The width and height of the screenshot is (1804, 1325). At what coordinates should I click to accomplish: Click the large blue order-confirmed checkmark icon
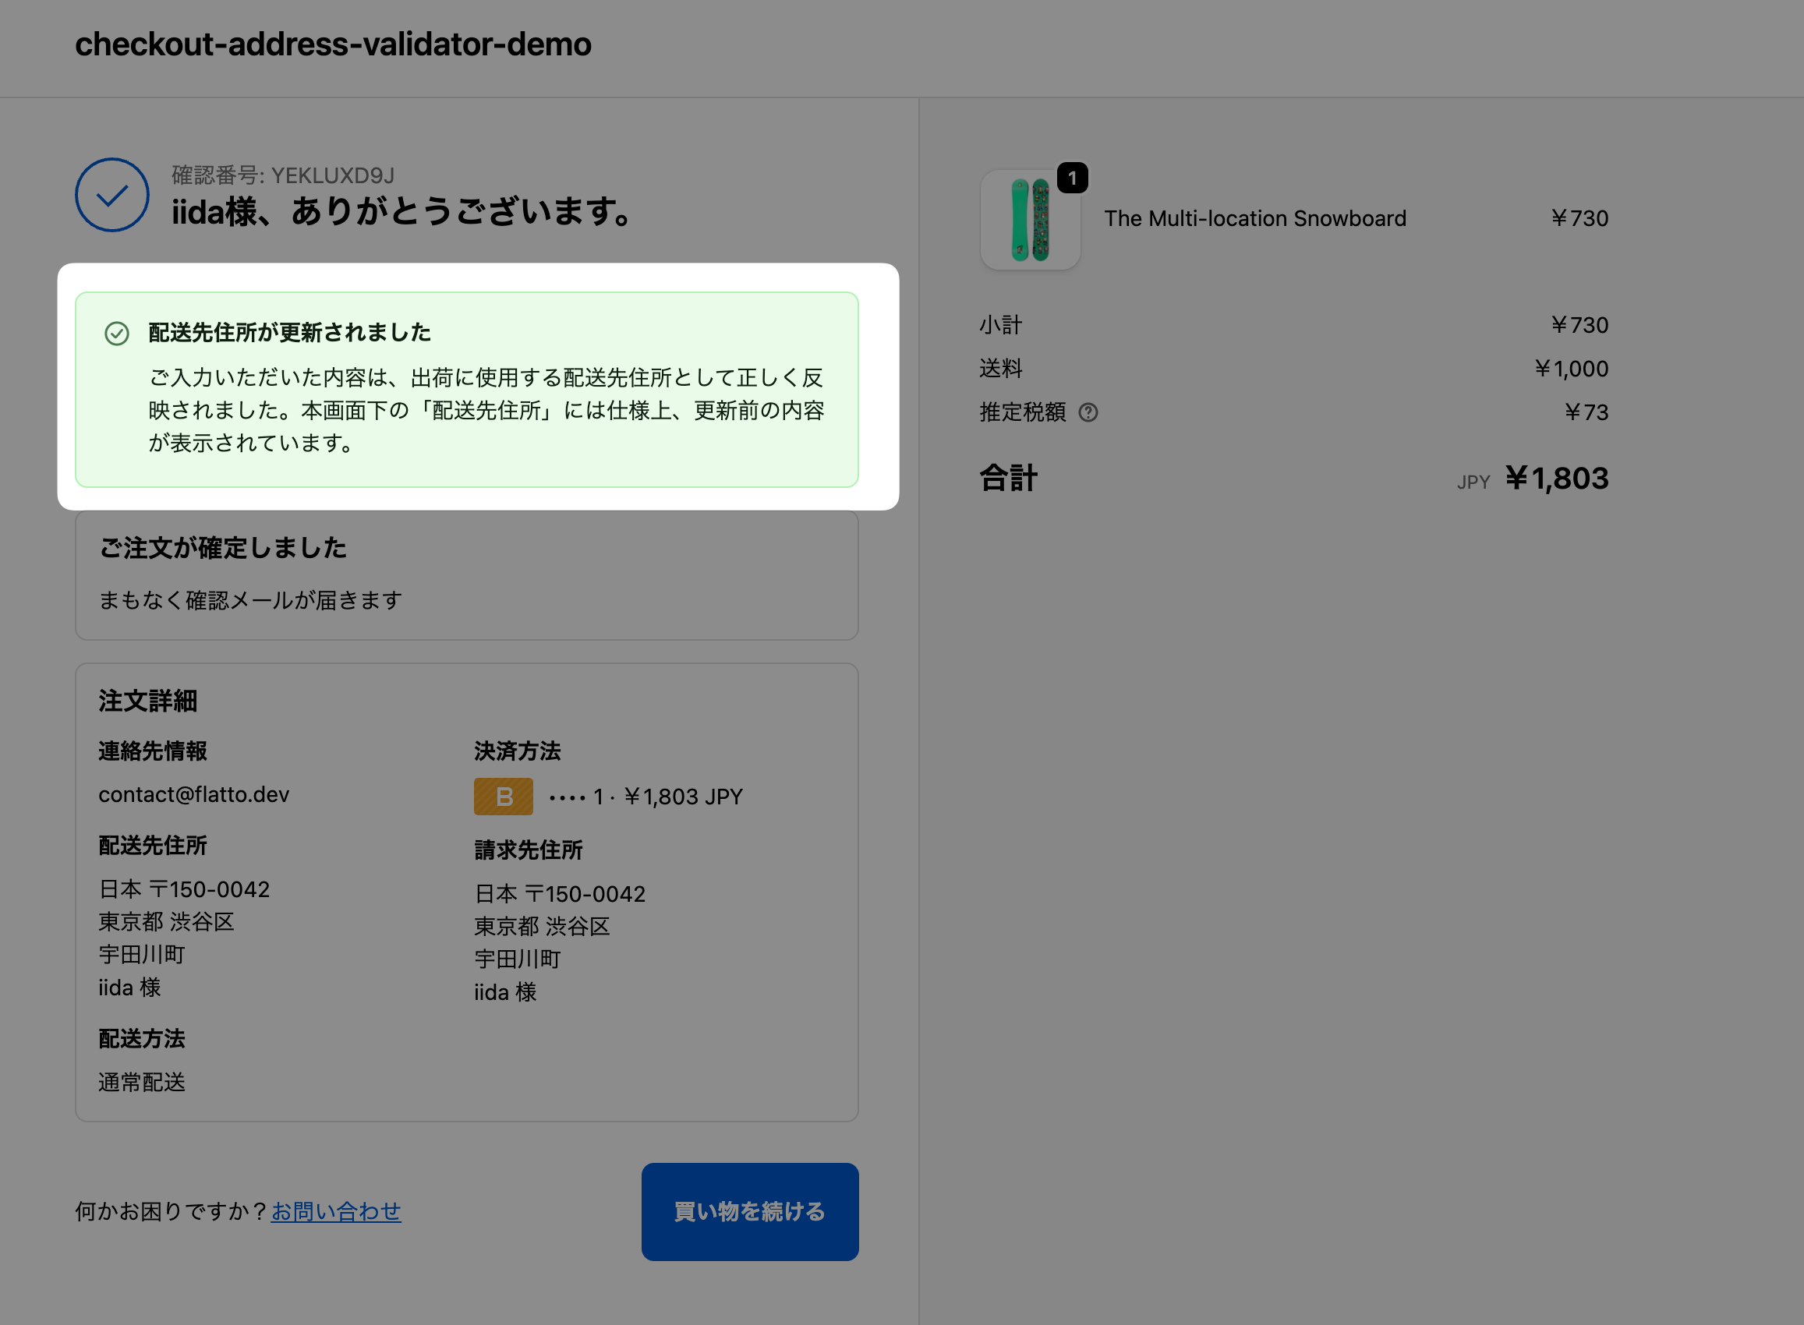(111, 195)
